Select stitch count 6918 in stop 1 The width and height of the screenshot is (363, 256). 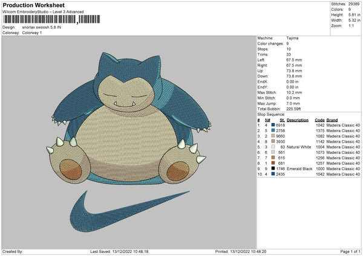coord(281,125)
